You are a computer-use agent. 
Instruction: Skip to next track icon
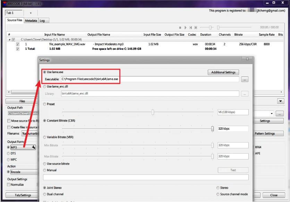pos(196,28)
